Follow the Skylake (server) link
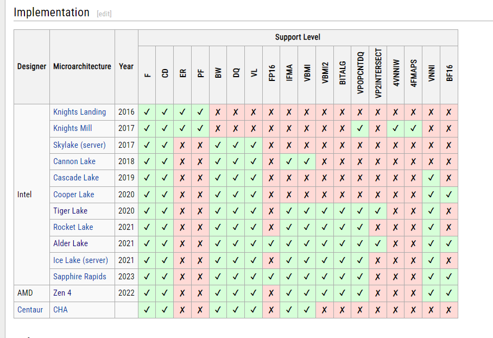This screenshot has height=338, width=493. tap(79, 145)
